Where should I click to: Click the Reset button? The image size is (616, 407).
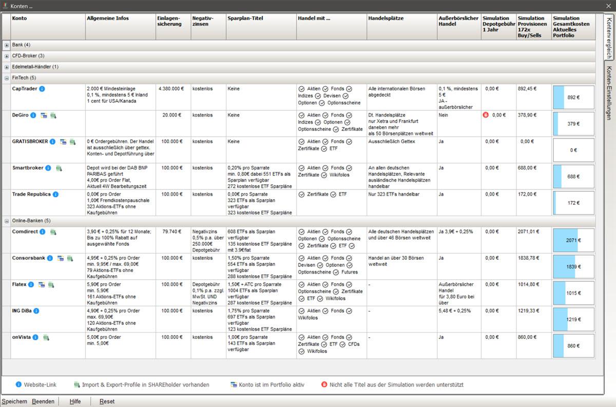[107, 401]
